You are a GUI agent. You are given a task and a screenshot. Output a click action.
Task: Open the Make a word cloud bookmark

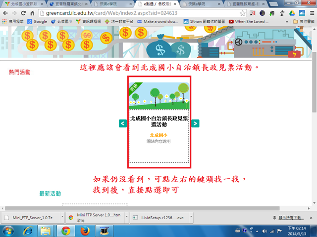coord(155,22)
